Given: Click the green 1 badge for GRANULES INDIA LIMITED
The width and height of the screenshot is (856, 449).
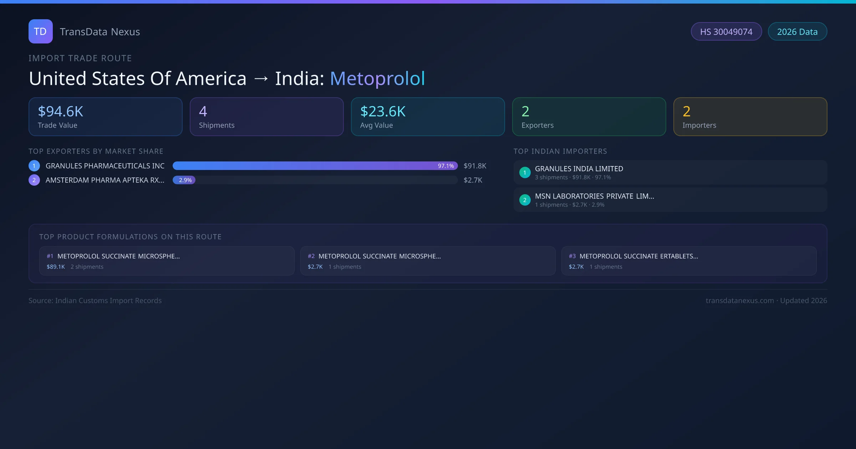Looking at the screenshot, I should (525, 172).
